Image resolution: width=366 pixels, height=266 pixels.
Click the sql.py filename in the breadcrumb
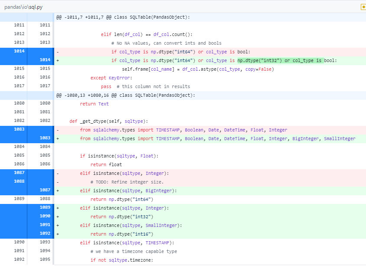point(36,7)
